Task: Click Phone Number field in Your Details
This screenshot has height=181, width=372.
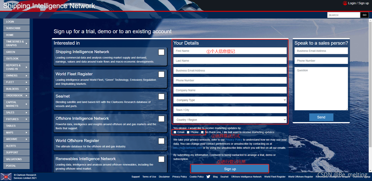Action: [230, 80]
